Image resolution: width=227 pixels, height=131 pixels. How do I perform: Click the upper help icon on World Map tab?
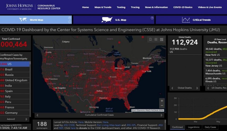click(x=70, y=18)
